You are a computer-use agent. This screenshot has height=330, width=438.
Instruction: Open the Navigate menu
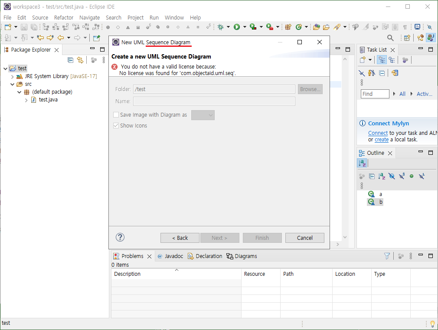coord(89,17)
